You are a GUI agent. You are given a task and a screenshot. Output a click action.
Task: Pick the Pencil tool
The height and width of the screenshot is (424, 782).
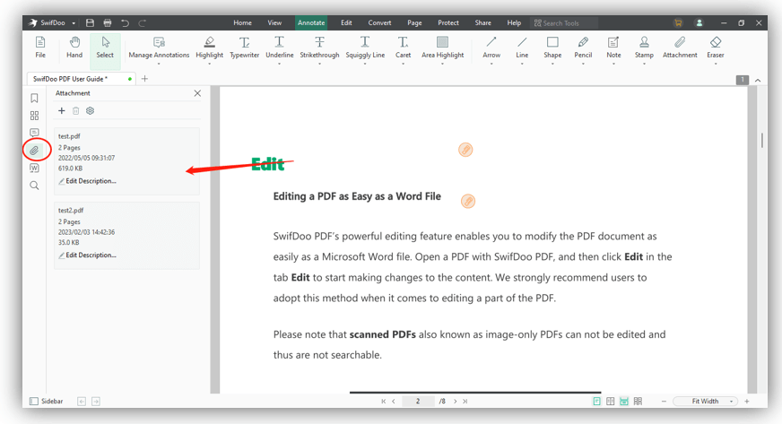pos(583,48)
